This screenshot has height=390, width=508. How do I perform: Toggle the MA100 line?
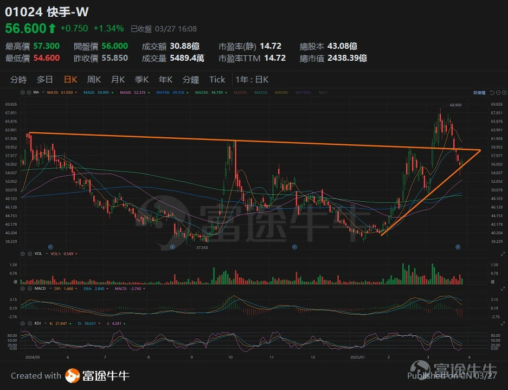tap(172, 92)
